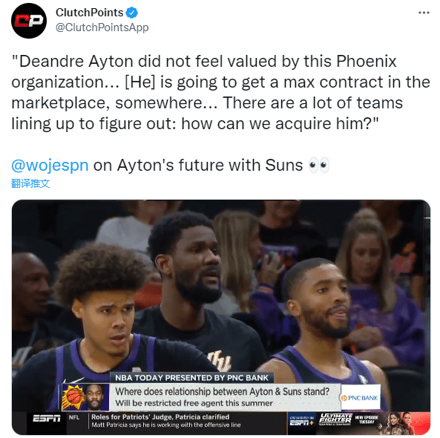Image resolution: width=440 pixels, height=438 pixels.
Task: Click the Suns logo Ayton graphic
Action: coord(85,397)
